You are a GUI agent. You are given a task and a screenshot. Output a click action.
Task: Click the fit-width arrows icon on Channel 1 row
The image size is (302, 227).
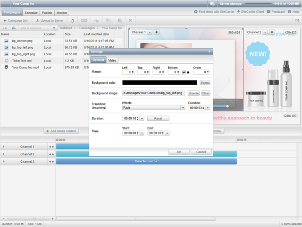click(51, 147)
